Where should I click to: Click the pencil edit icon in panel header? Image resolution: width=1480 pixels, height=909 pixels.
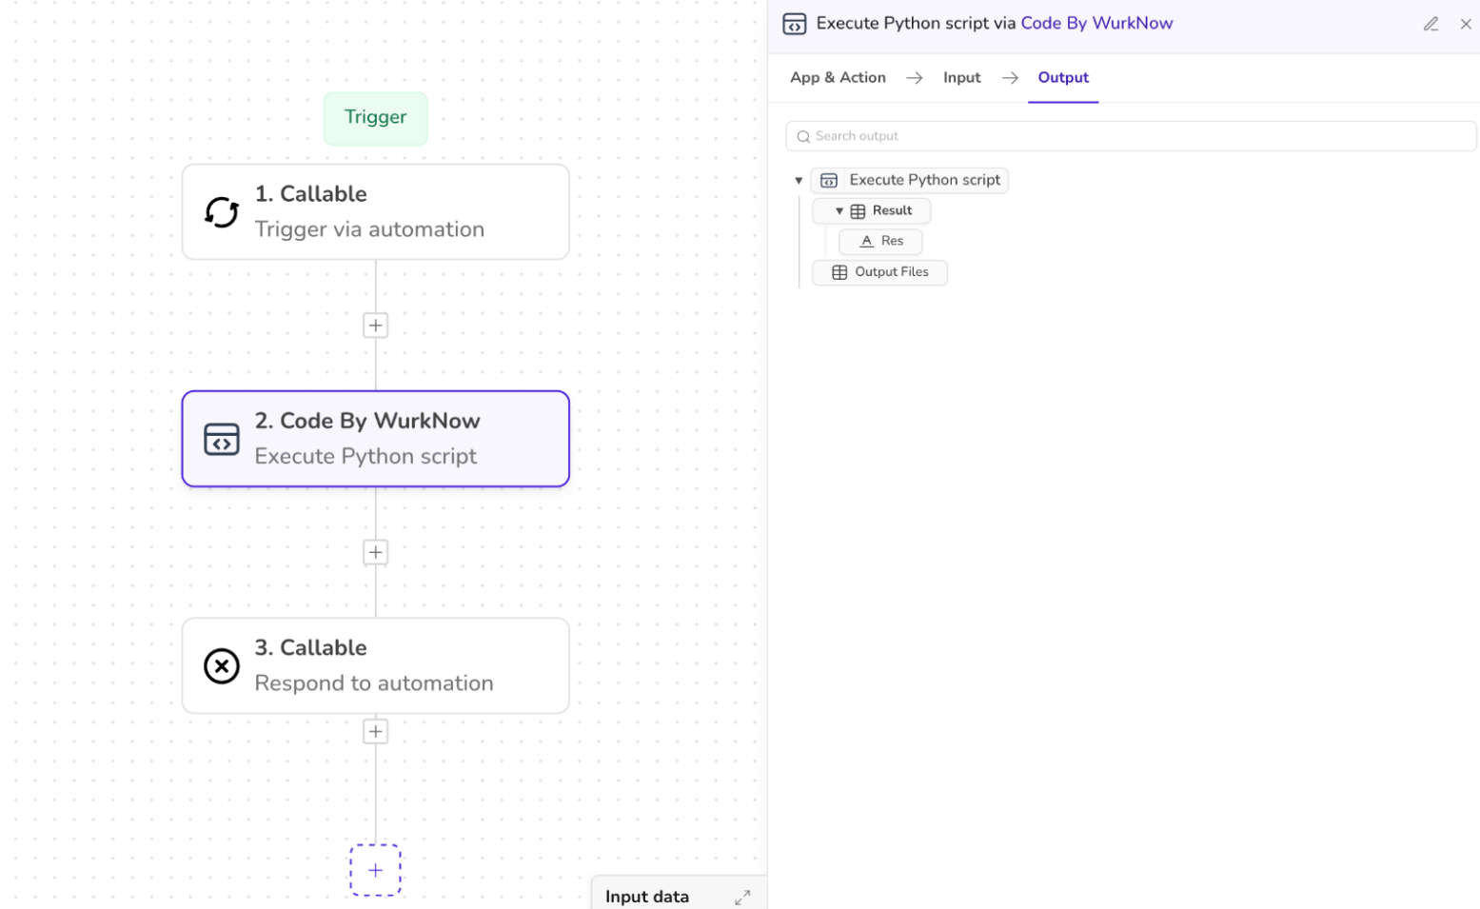coord(1431,24)
